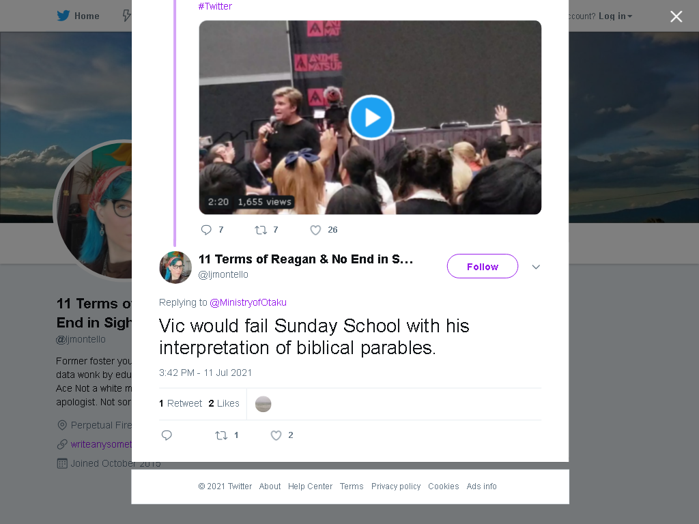Play the embedded convention video
The width and height of the screenshot is (699, 524).
tap(371, 117)
